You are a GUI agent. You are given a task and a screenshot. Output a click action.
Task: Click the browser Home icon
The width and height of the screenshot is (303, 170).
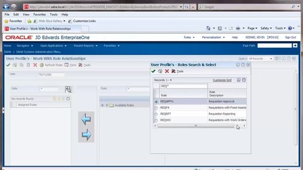coord(208,28)
